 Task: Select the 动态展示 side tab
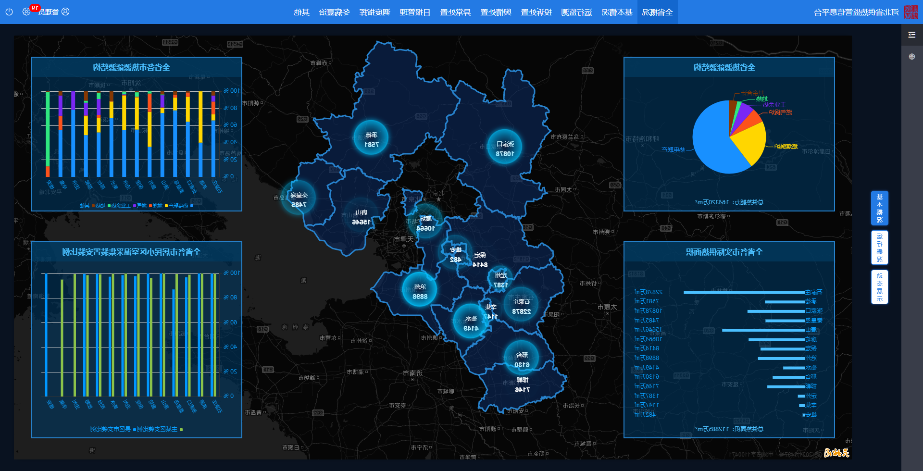pyautogui.click(x=880, y=287)
